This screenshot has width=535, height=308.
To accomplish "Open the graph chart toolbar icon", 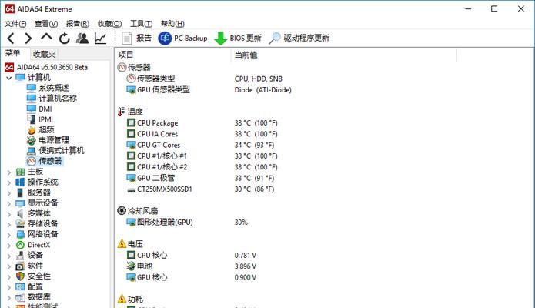I will point(100,38).
